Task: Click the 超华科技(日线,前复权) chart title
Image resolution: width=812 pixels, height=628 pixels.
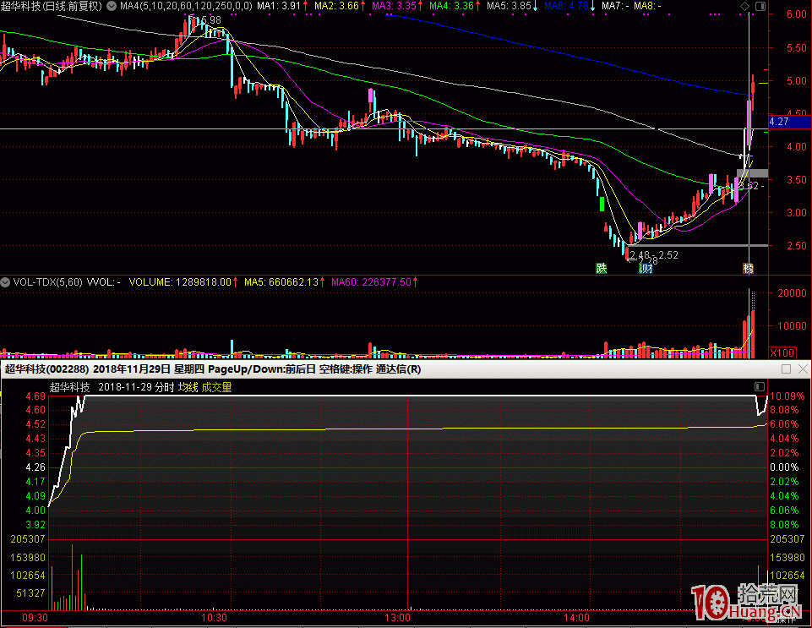Action: (52, 6)
